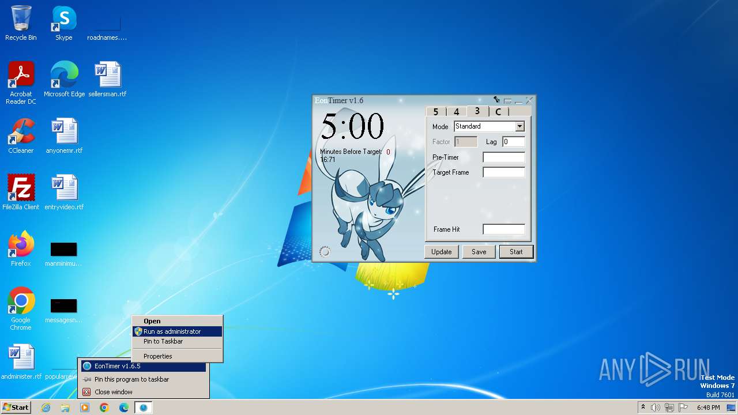Viewport: 738px width, 415px height.
Task: Open the C tab
Action: (498, 111)
